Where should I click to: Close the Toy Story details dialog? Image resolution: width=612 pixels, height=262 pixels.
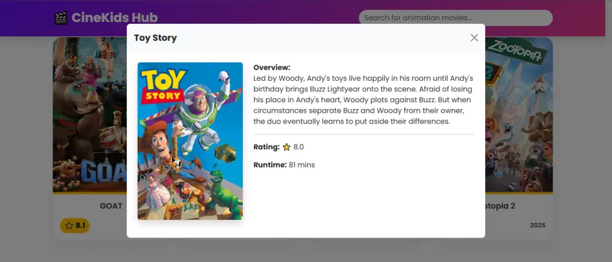pos(474,37)
